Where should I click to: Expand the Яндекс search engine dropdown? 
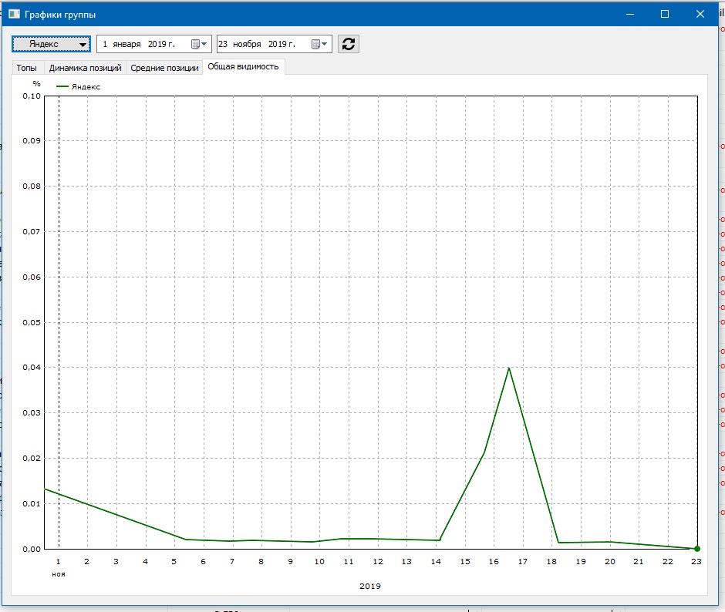coord(51,44)
